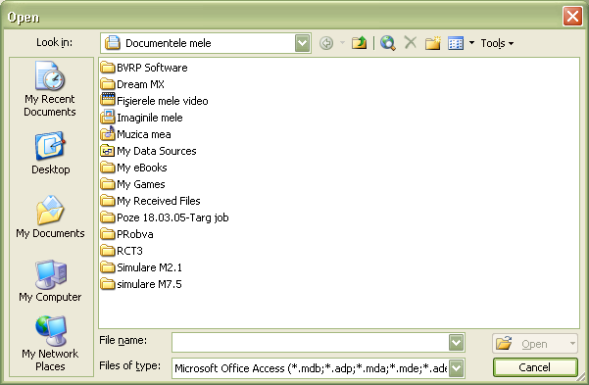This screenshot has height=385, width=589.
Task: Click the Documentele mele Look in box
Action: (206, 43)
